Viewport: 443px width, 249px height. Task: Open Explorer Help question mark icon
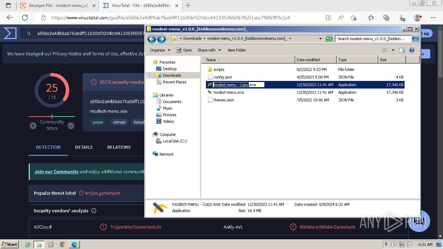tap(412, 50)
